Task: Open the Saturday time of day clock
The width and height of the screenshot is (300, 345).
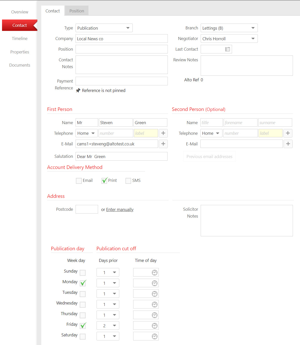Action: 155,336
